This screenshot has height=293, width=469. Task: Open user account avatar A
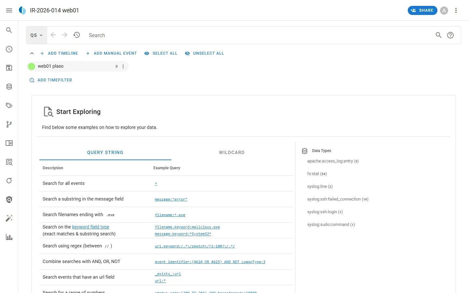click(x=444, y=10)
